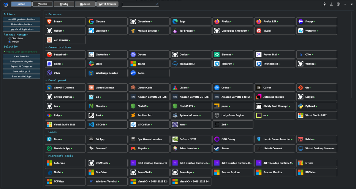Click the Sublime Text icon

point(133,115)
